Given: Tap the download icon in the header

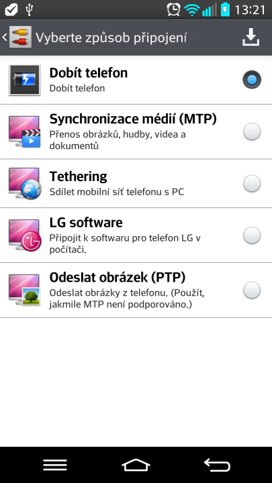Looking at the screenshot, I should coord(251,38).
